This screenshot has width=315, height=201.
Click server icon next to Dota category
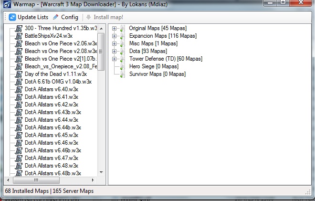click(123, 51)
